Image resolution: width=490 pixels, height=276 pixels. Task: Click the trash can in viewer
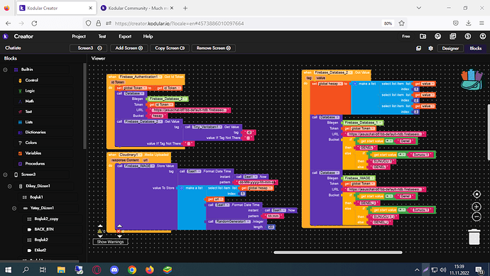point(474,237)
